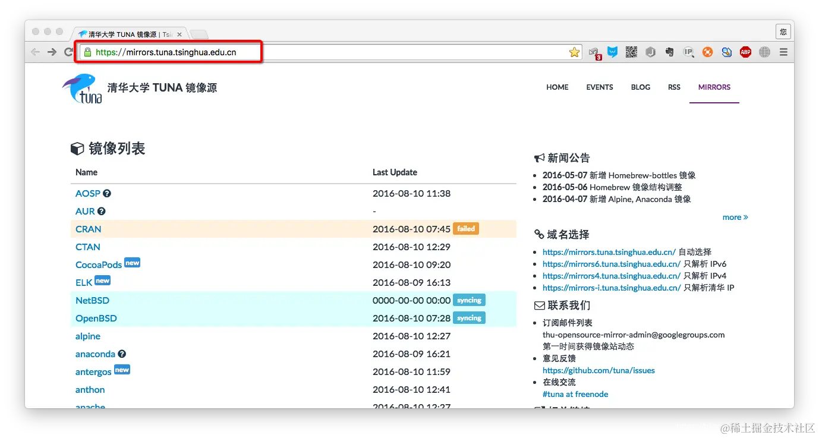The width and height of the screenshot is (819, 438).
Task: Click the 'new' badge beside ELK
Action: [x=103, y=280]
